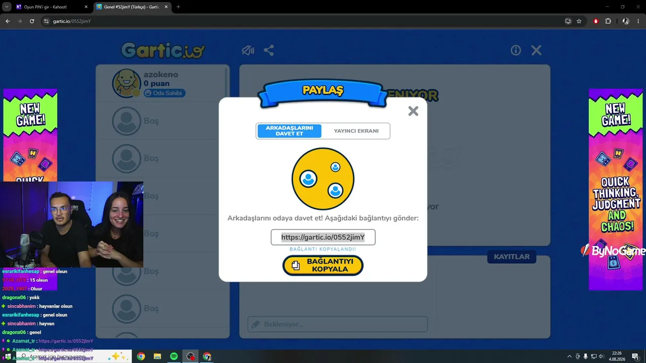Screen dimensions: 646x363
Task: Click the azokeno player avatar
Action: 126,83
